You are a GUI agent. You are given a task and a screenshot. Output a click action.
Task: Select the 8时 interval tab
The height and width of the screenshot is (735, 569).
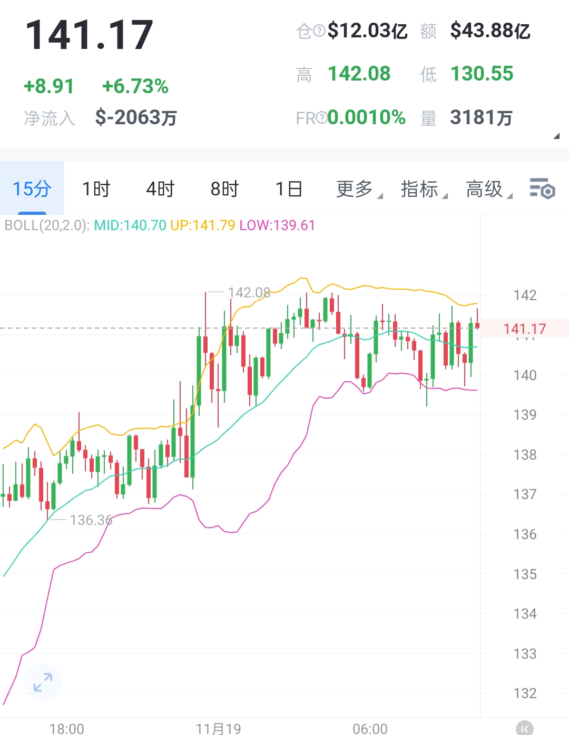[x=223, y=188]
